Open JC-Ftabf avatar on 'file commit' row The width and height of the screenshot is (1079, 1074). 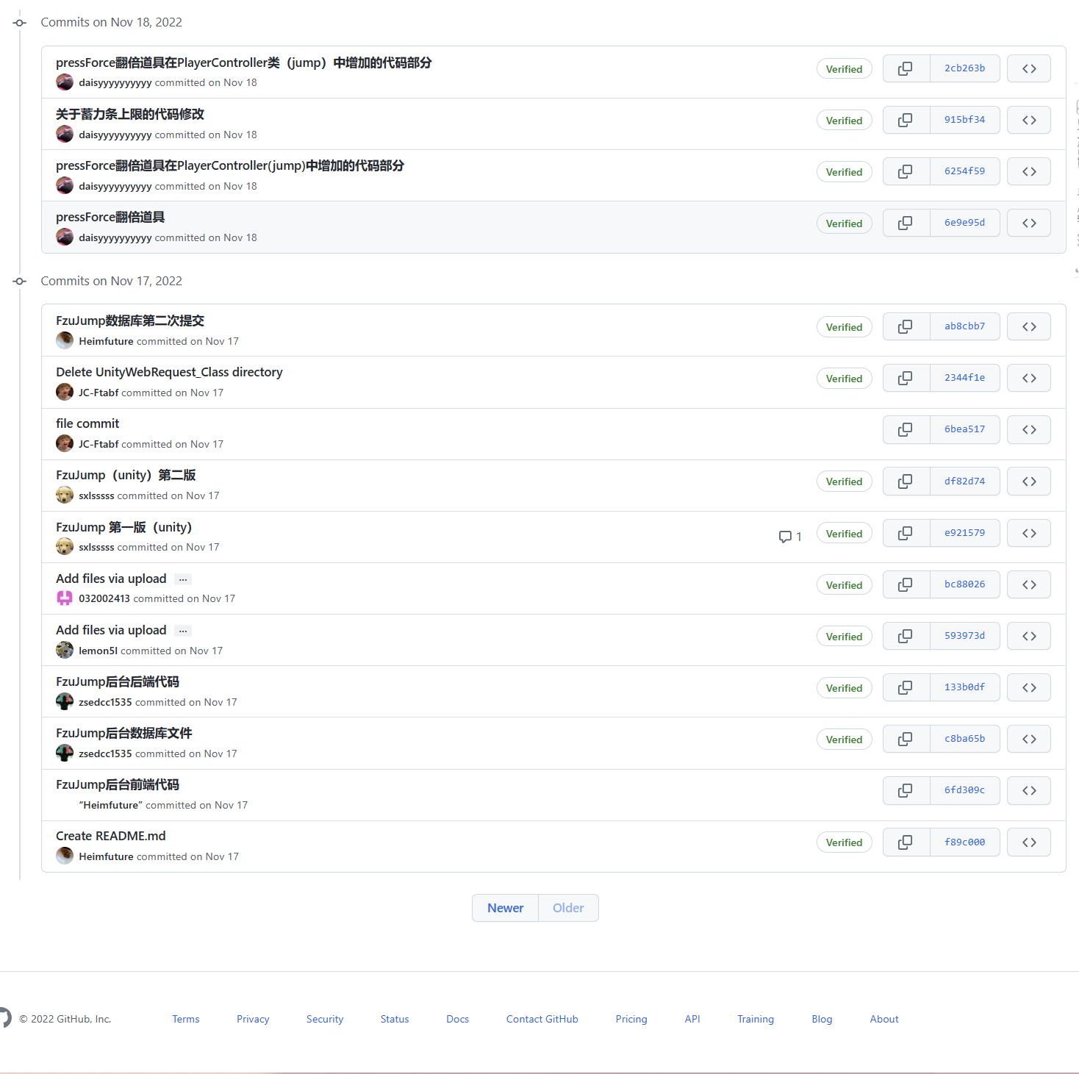65,443
